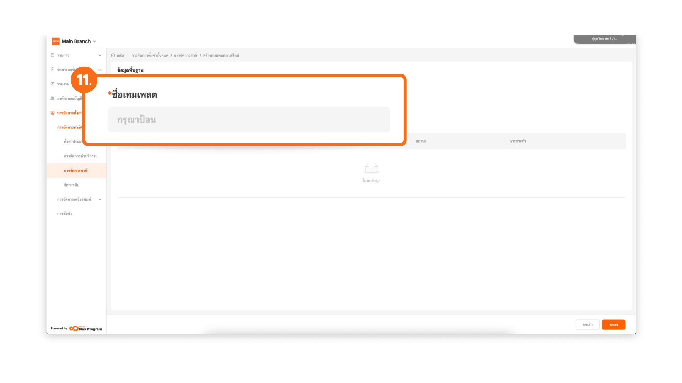Expand the การจัดการเครื่องพิมพ์ chevron

100,199
